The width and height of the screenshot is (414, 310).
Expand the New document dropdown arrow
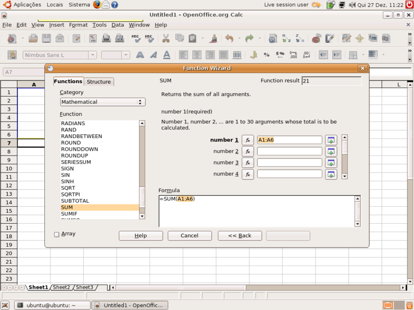pyautogui.click(x=22, y=38)
